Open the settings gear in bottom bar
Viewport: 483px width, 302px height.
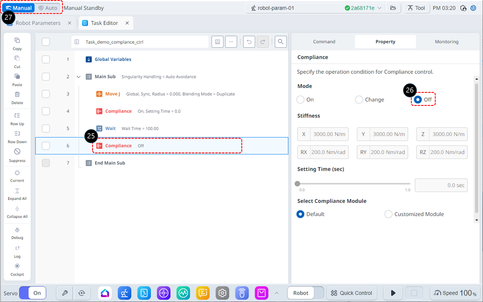click(222, 293)
